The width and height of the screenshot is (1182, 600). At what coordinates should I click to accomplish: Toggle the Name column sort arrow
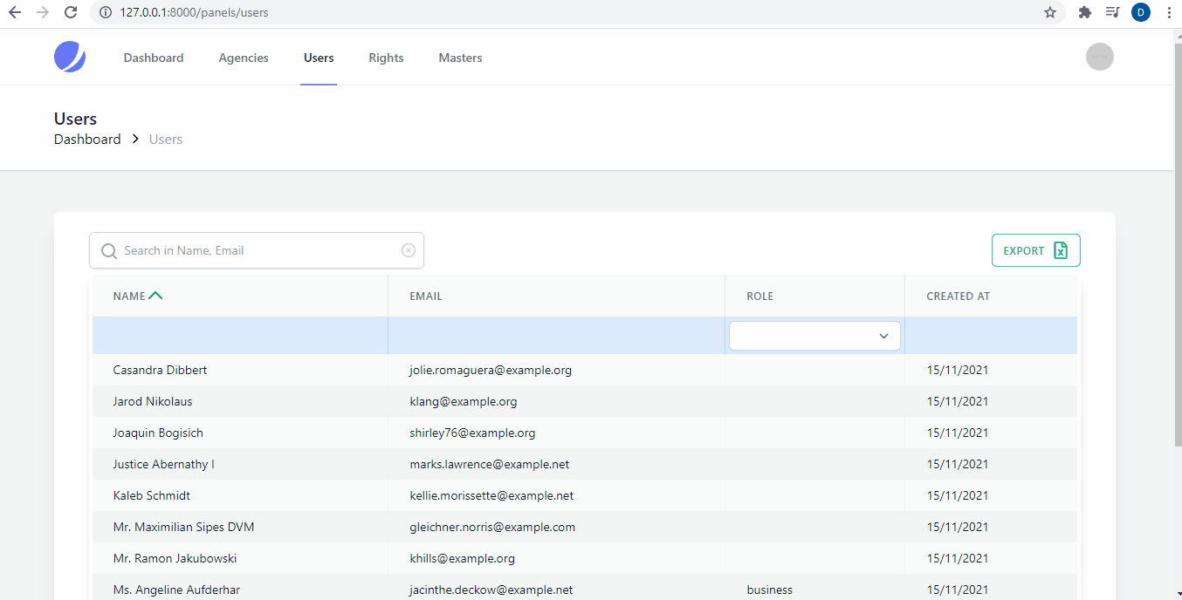(x=155, y=296)
